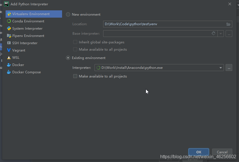The image size is (239, 162).
Task: Click the SSH Interpreter terminal icon
Action: coord(9,43)
